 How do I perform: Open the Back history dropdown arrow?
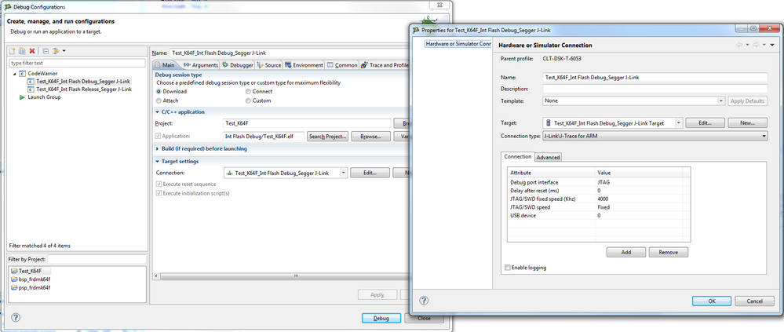point(747,45)
